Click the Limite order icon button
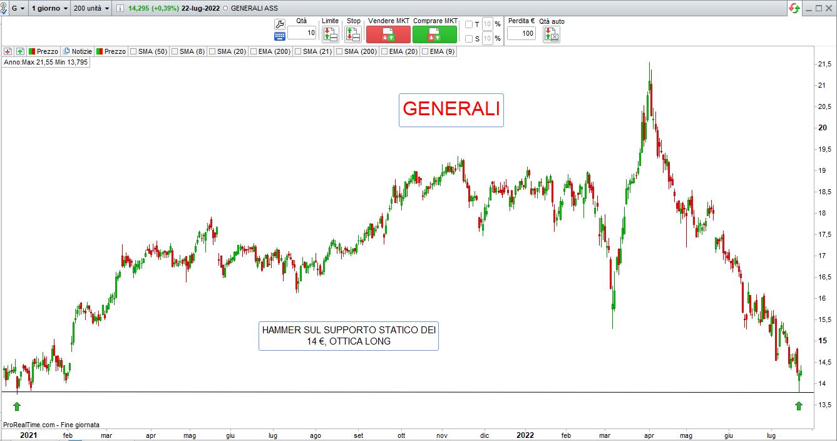The width and height of the screenshot is (837, 441). 330,34
